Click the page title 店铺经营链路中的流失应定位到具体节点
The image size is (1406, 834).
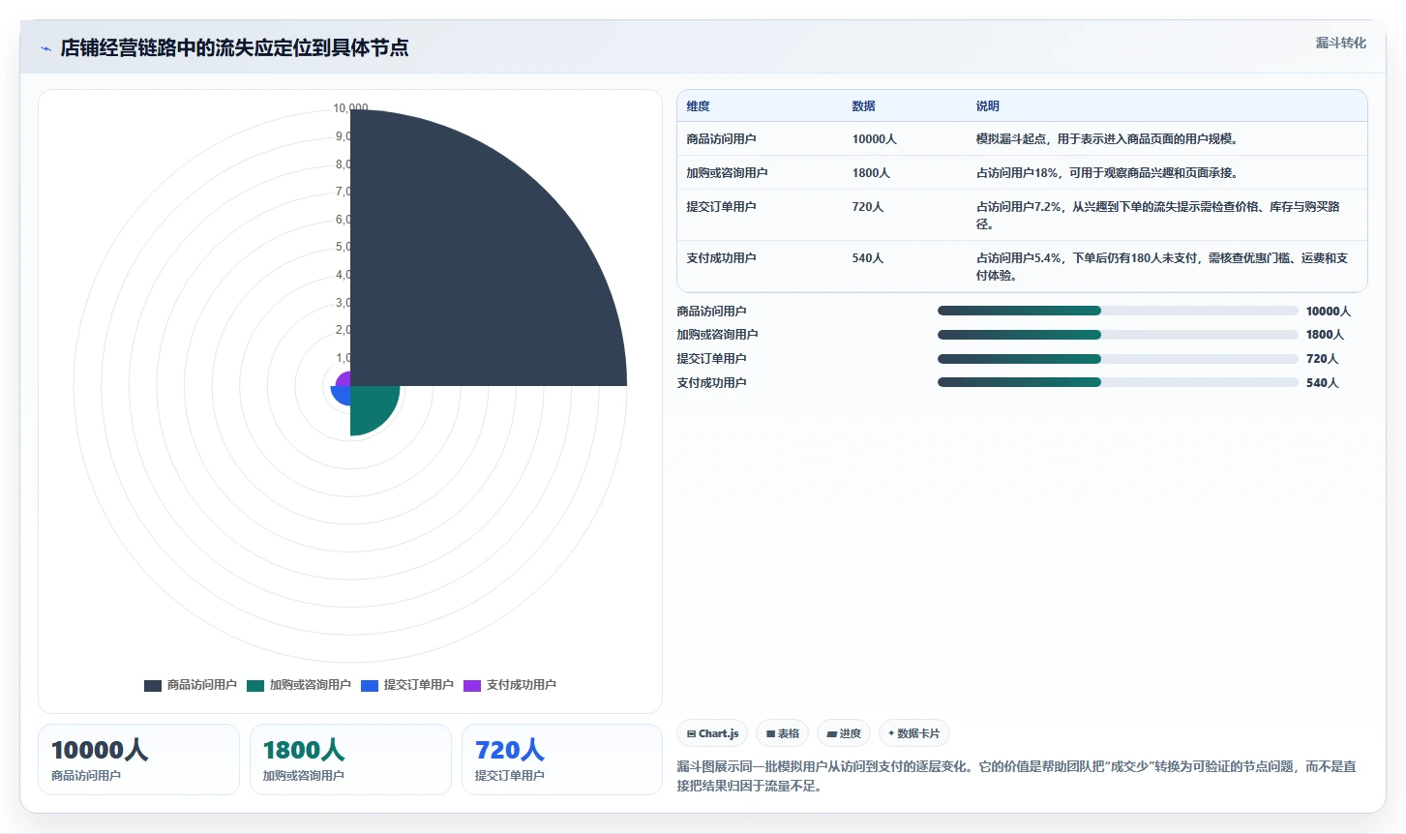click(x=234, y=48)
